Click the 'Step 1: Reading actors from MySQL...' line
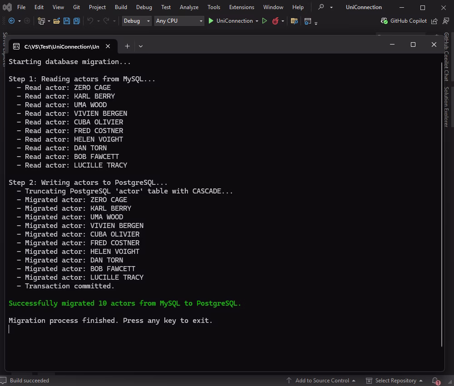Screen dimensions: 454x386 click(82, 79)
